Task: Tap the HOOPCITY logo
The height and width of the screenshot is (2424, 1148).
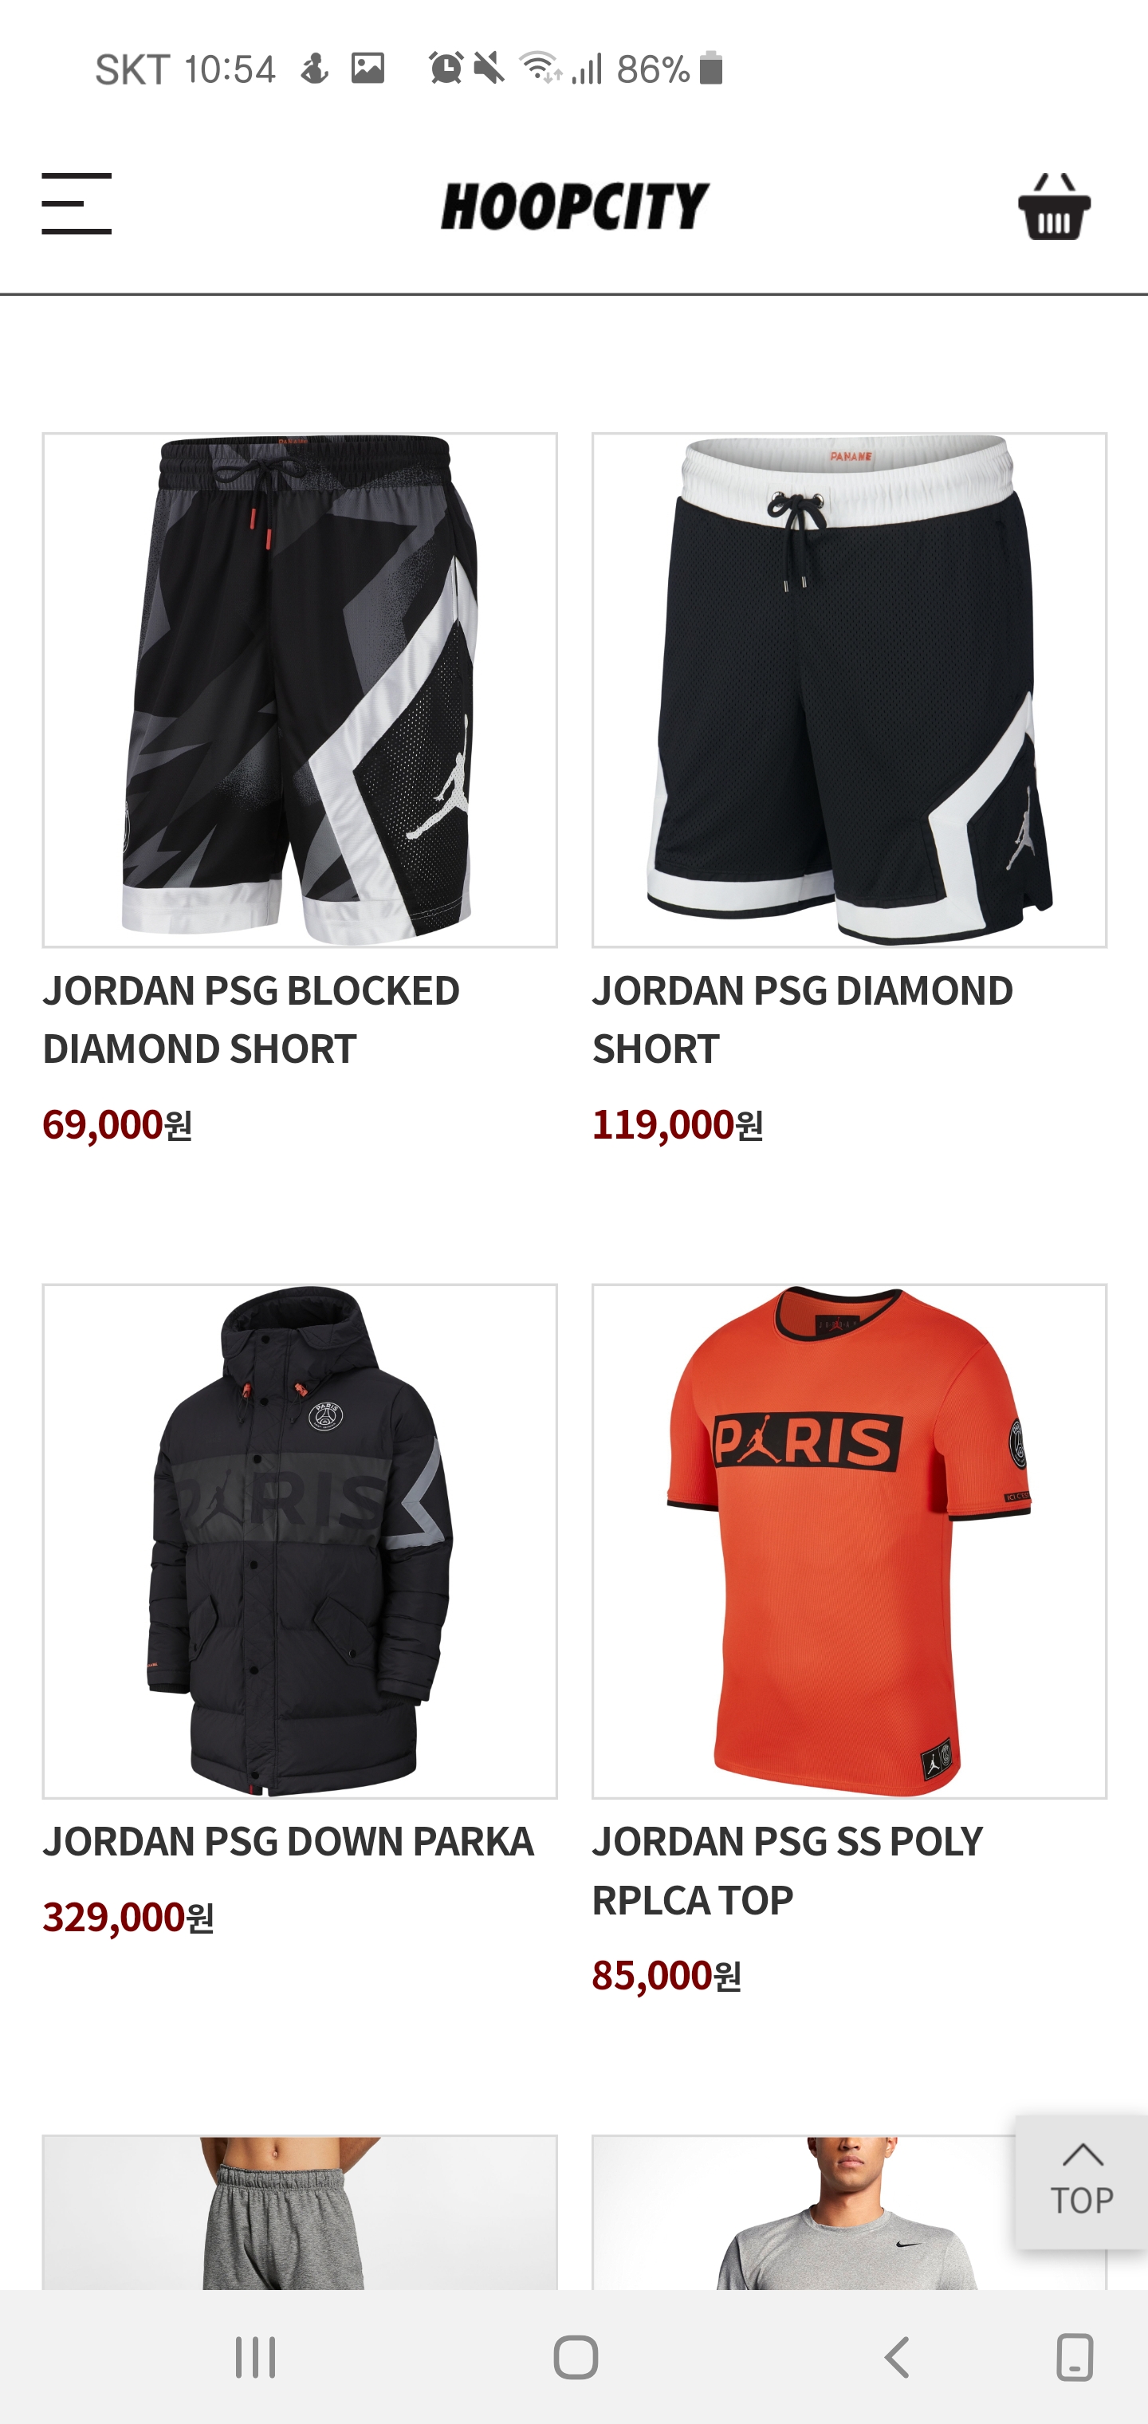Action: click(x=575, y=206)
